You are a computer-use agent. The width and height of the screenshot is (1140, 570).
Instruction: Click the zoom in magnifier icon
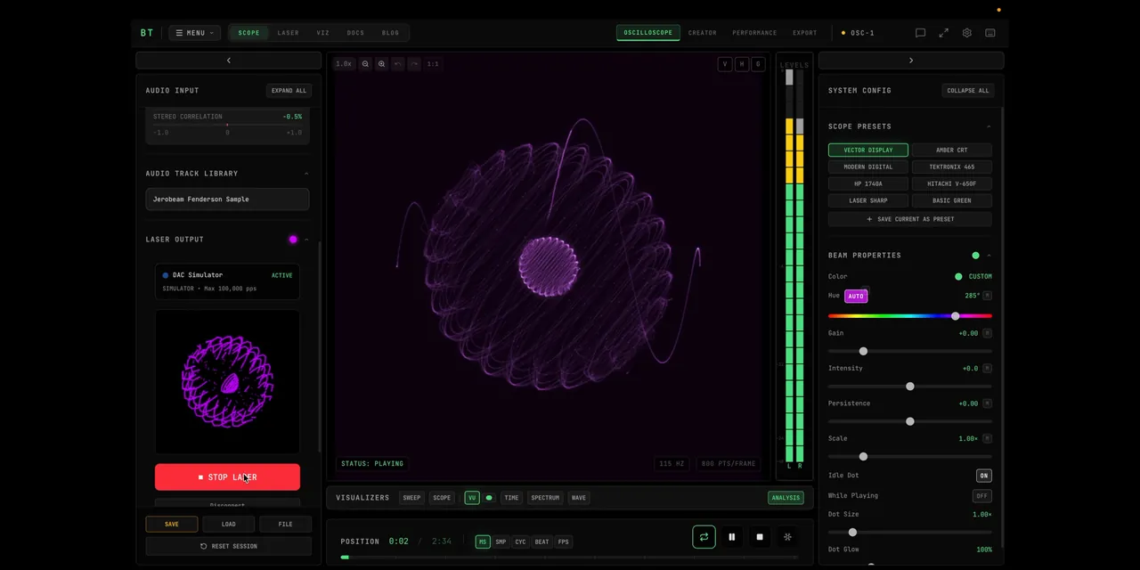click(381, 64)
